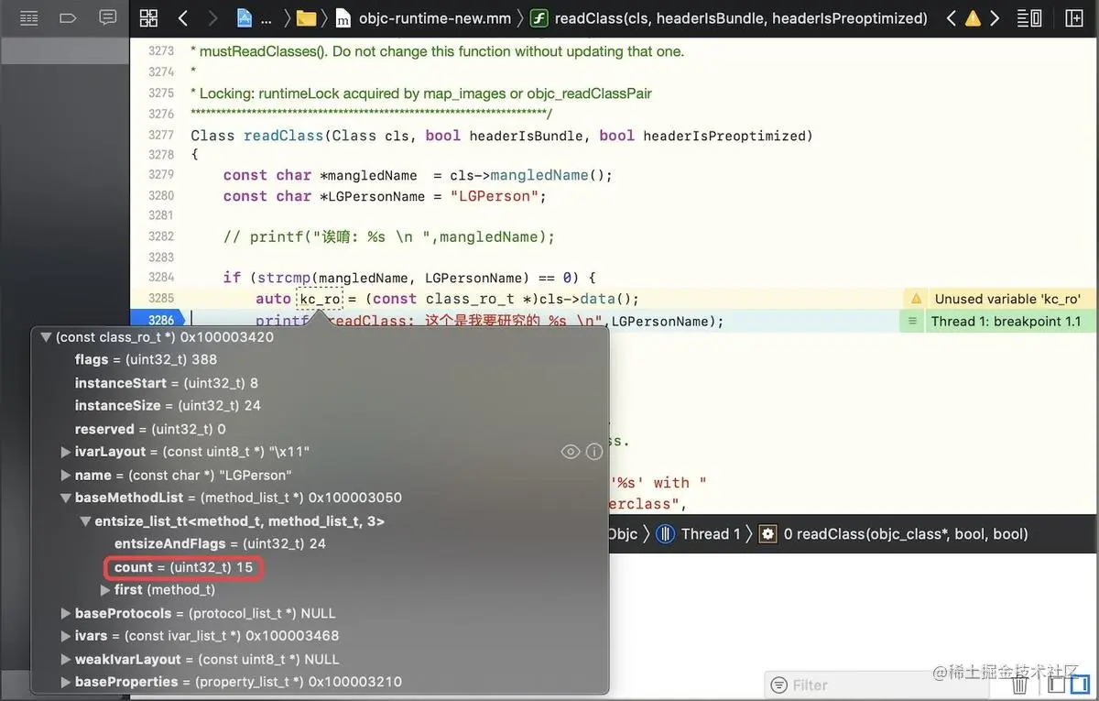Open the Objc process item in debug bar
1099x701 pixels.
point(622,534)
